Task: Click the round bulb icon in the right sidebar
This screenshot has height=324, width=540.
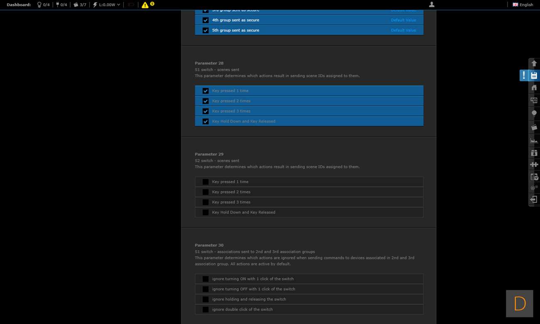Action: pos(534,113)
